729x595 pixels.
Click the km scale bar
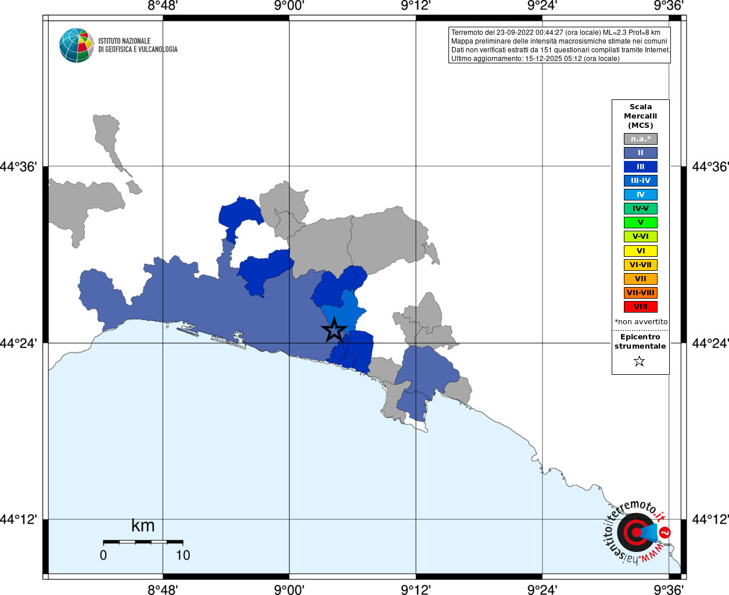143,542
